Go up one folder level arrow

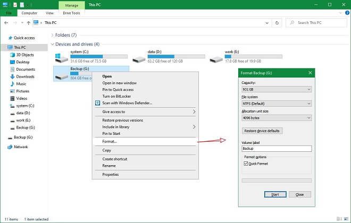click(28, 23)
